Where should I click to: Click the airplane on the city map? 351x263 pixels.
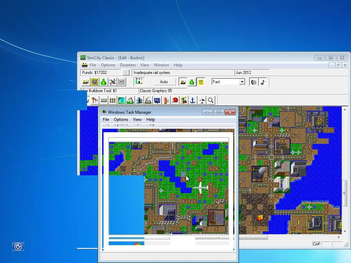point(201,188)
